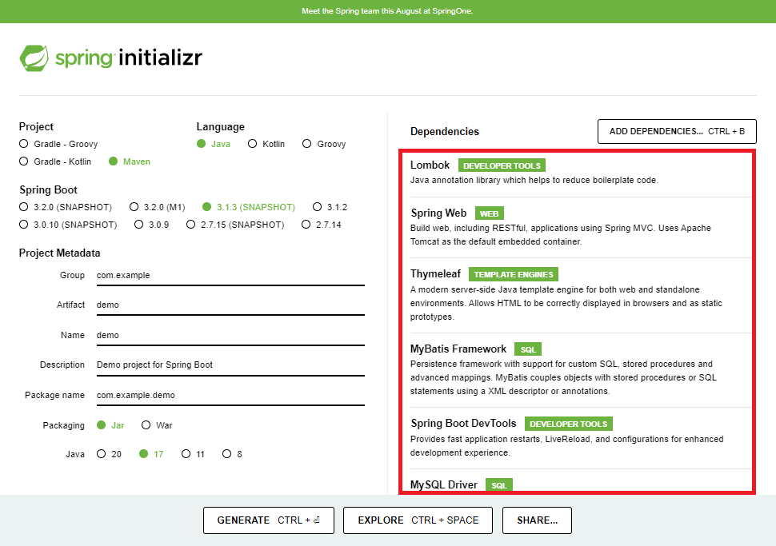
Task: Select Jar packaging
Action: [x=110, y=425]
